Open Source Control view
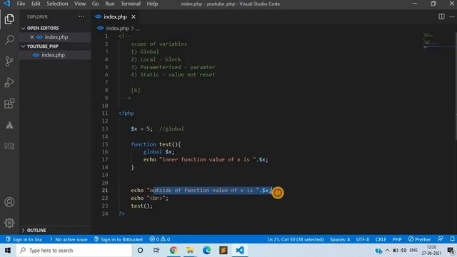 (9, 61)
